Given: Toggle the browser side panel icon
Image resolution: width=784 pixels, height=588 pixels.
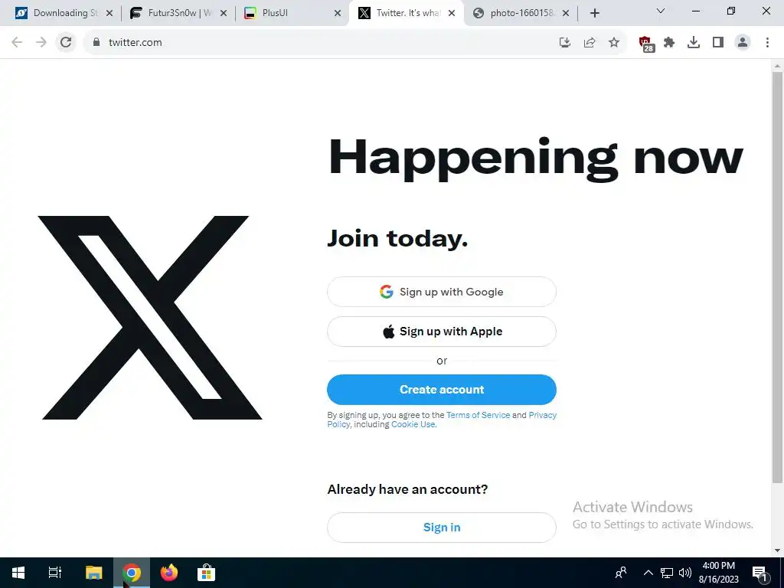Looking at the screenshot, I should 718,43.
